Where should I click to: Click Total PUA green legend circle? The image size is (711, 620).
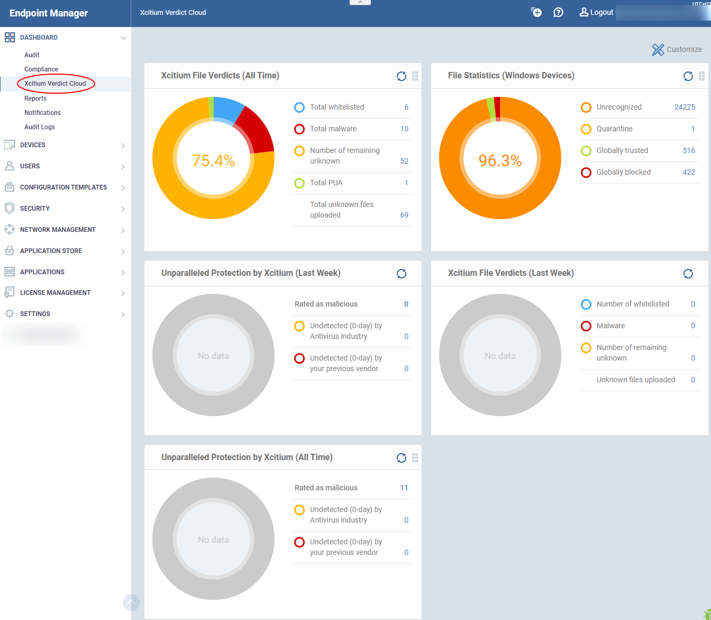(299, 183)
